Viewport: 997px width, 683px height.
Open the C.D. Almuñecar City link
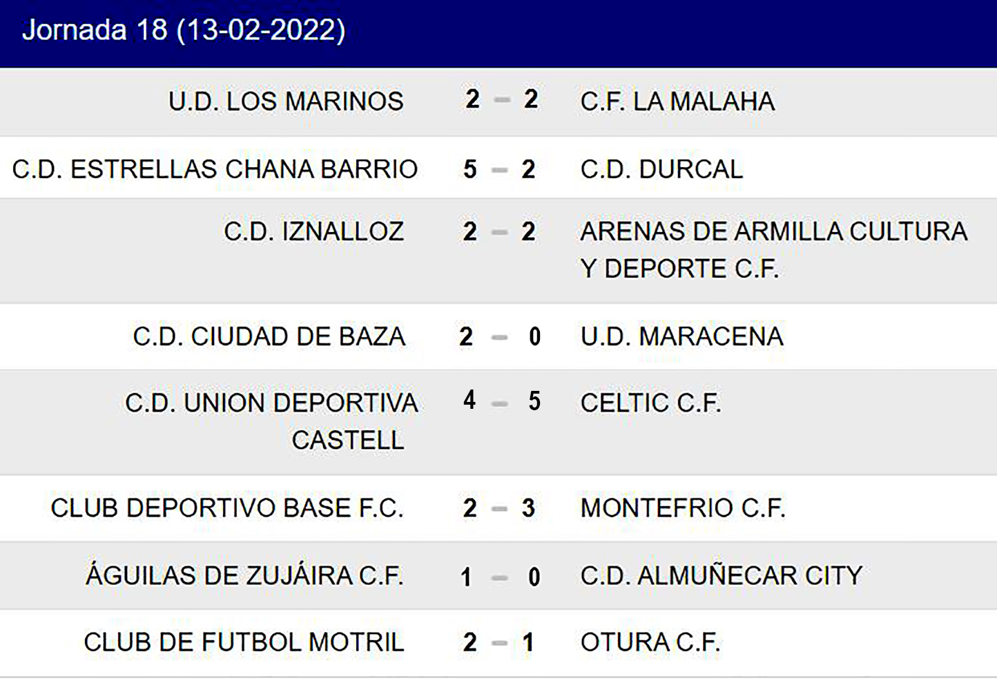722,575
